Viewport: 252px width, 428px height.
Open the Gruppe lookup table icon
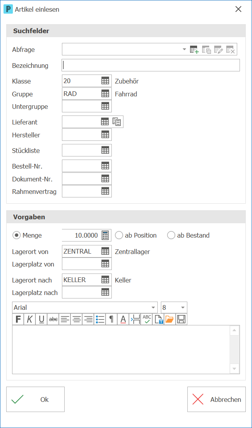[105, 94]
